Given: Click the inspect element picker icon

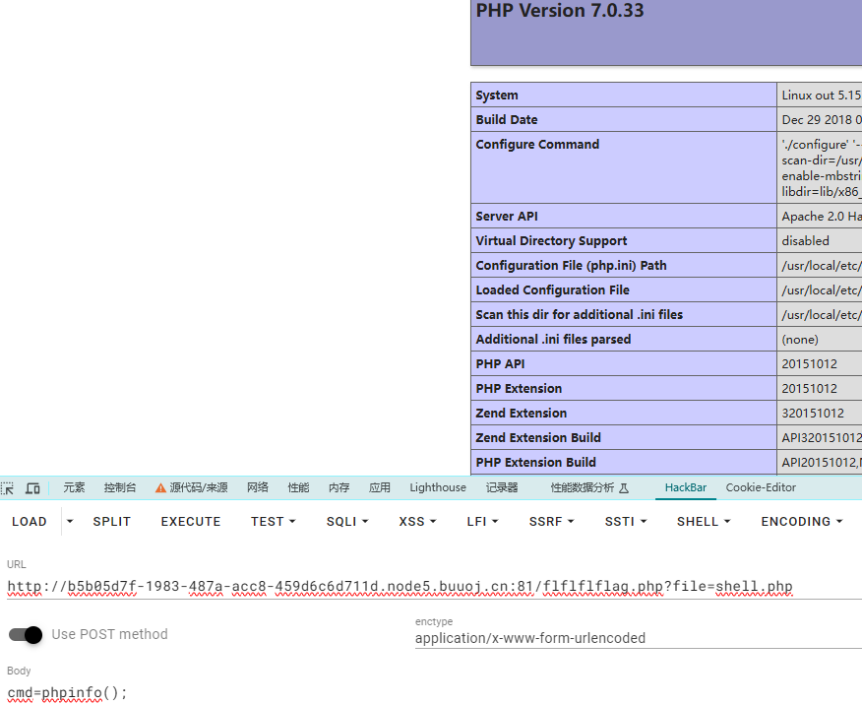Looking at the screenshot, I should tap(8, 488).
